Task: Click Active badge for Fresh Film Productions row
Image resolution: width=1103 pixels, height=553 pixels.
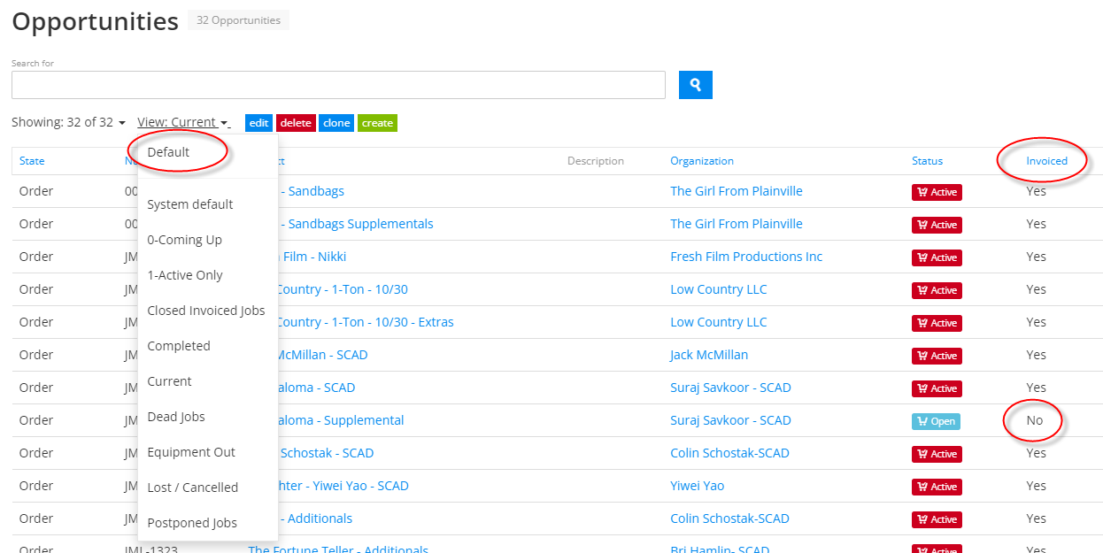Action: point(937,257)
